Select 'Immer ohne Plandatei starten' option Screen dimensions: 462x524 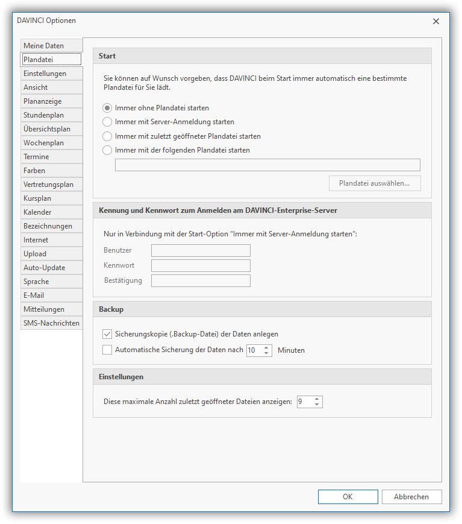click(x=107, y=108)
